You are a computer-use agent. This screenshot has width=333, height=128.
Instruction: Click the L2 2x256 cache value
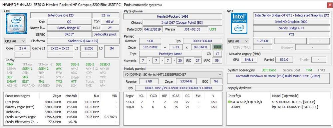(x=89, y=48)
